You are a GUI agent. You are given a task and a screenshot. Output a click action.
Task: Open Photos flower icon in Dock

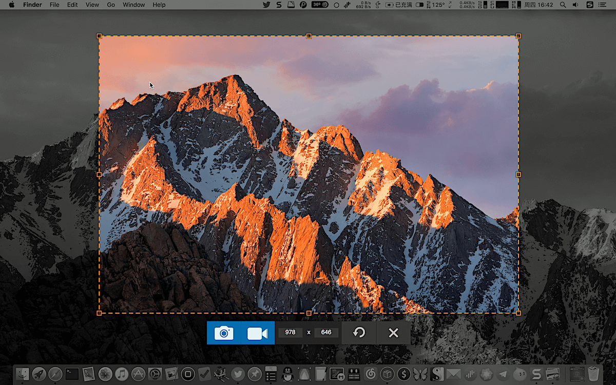point(105,374)
